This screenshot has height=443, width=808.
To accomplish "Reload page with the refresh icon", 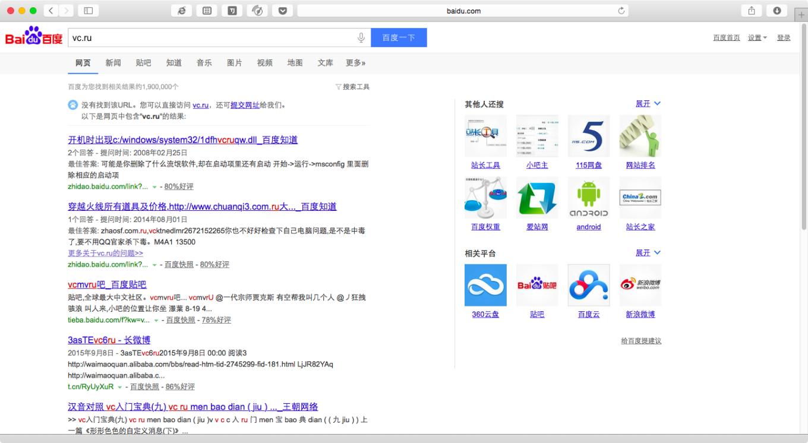I will click(621, 11).
